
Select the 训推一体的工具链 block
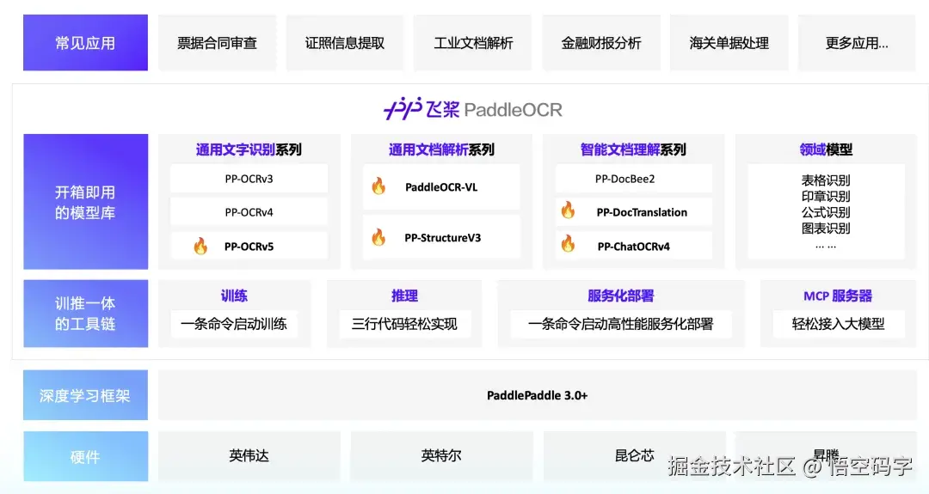(x=85, y=314)
